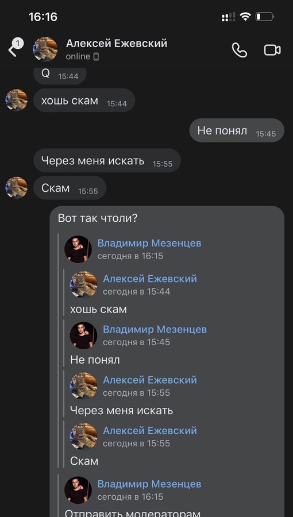This screenshot has width=293, height=517.
Task: Open forwarded Алексей Ежевский name at 15:44
Action: (x=150, y=279)
